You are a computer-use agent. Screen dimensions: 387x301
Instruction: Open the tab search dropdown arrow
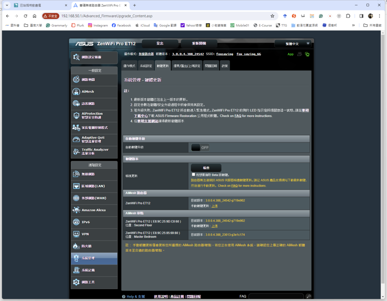7,5
